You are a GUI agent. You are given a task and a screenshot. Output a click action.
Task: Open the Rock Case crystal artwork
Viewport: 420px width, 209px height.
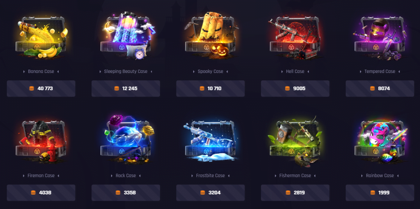coord(126,139)
